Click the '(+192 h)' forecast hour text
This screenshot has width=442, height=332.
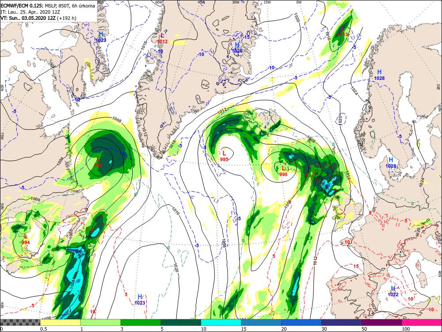pos(67,18)
